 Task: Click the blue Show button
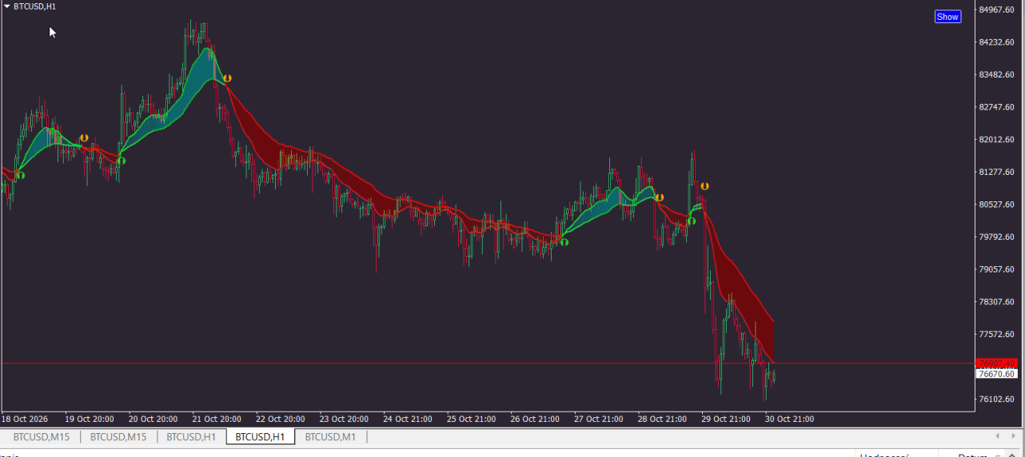947,17
